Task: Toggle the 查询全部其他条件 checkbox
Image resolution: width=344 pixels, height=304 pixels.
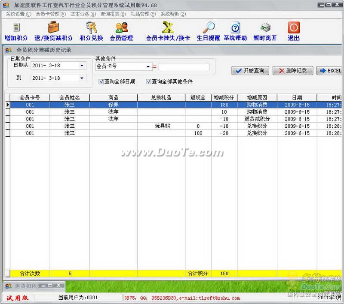Action: 148,81
